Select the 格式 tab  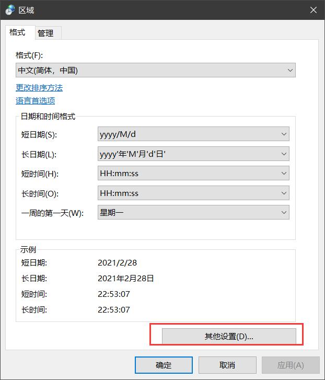point(17,32)
